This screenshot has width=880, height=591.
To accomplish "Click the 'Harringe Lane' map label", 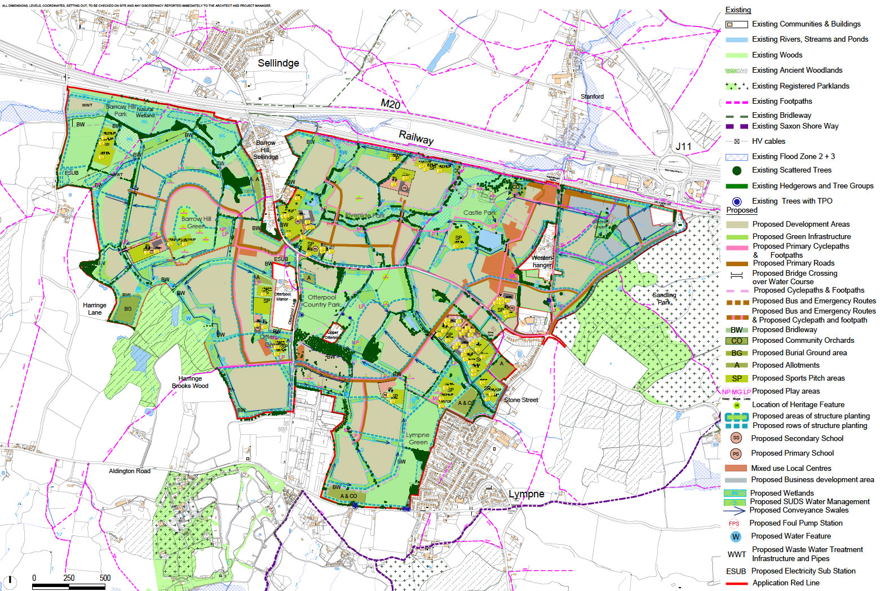I will point(95,308).
